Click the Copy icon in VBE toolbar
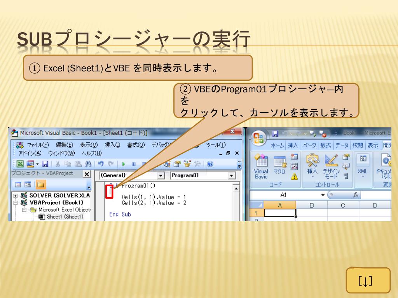398x298 pixels. (68, 164)
